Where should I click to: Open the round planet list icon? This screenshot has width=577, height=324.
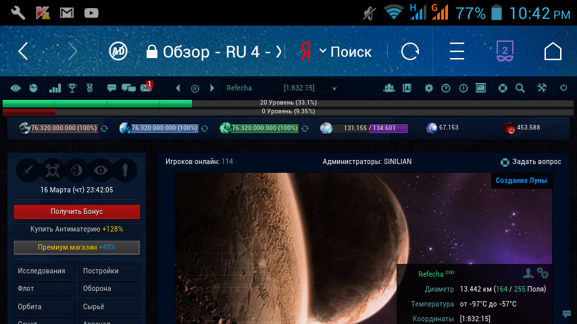[195, 88]
